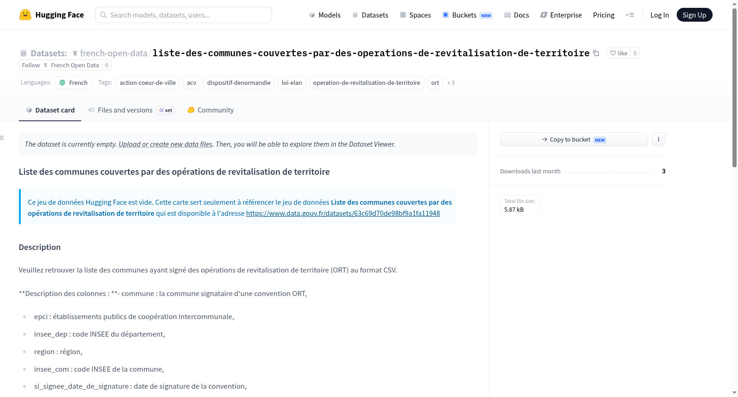738x397 pixels.
Task: Select the Dataset card tab
Action: pyautogui.click(x=50, y=110)
